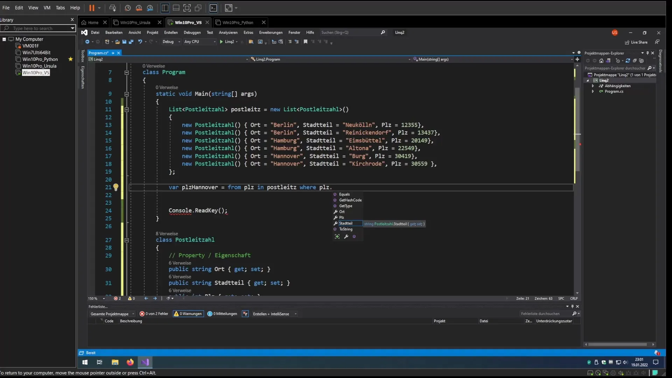Open the Datei menu
Viewport: 672px width, 378px height.
pos(95,33)
